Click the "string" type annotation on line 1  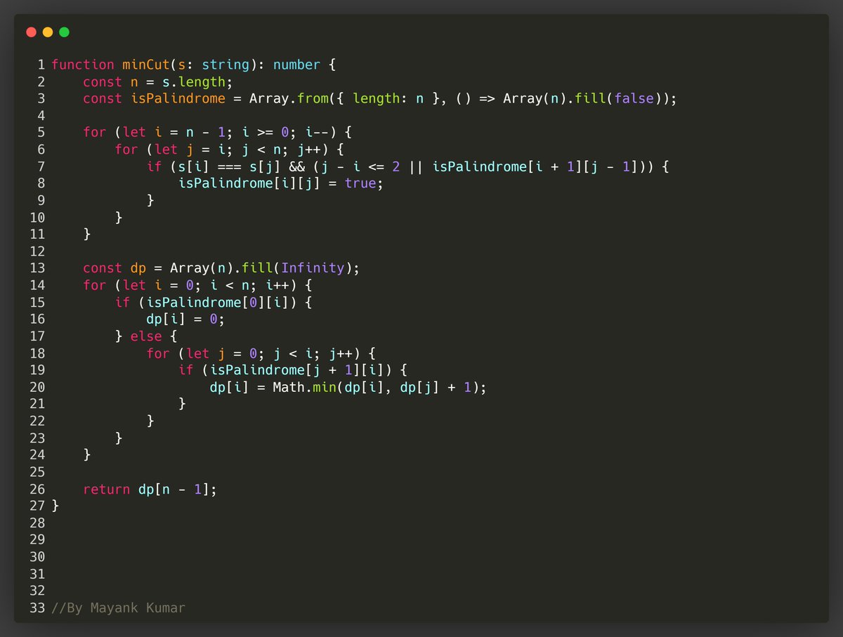tap(226, 65)
